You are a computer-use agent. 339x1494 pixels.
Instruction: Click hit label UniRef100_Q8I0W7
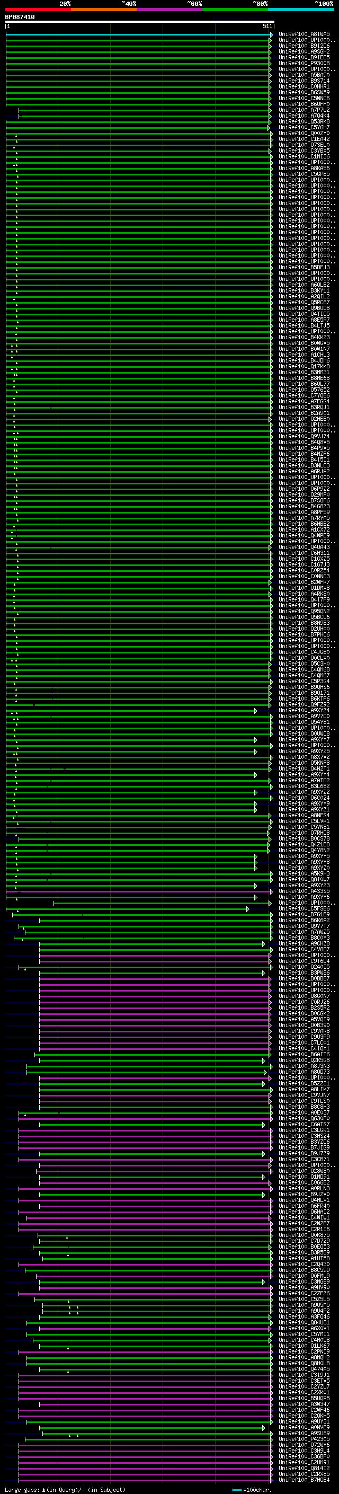click(304, 879)
